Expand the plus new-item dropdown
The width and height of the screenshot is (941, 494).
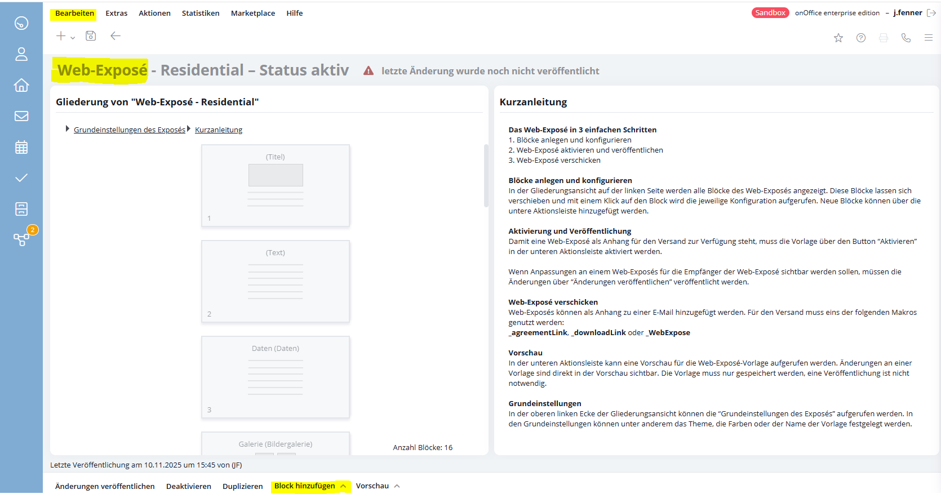click(x=65, y=36)
